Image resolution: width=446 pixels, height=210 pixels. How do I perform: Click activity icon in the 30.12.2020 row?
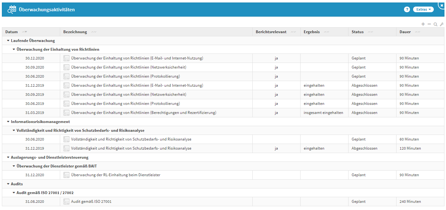click(x=66, y=58)
